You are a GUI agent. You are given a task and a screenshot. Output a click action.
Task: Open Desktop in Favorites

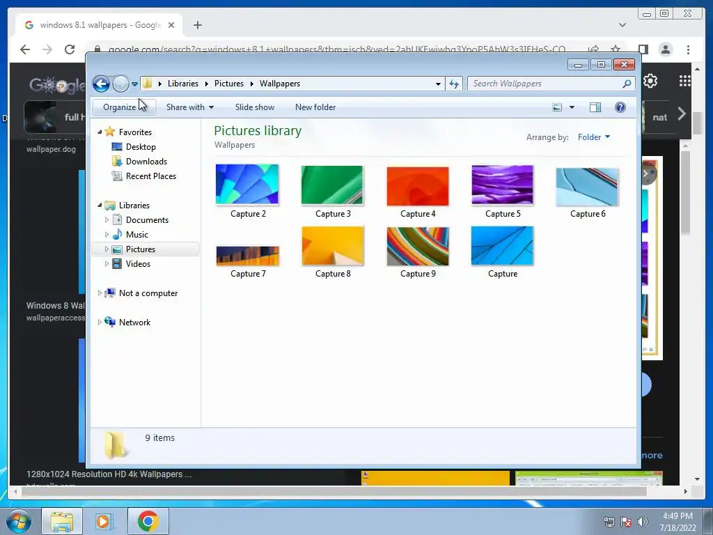pos(141,147)
